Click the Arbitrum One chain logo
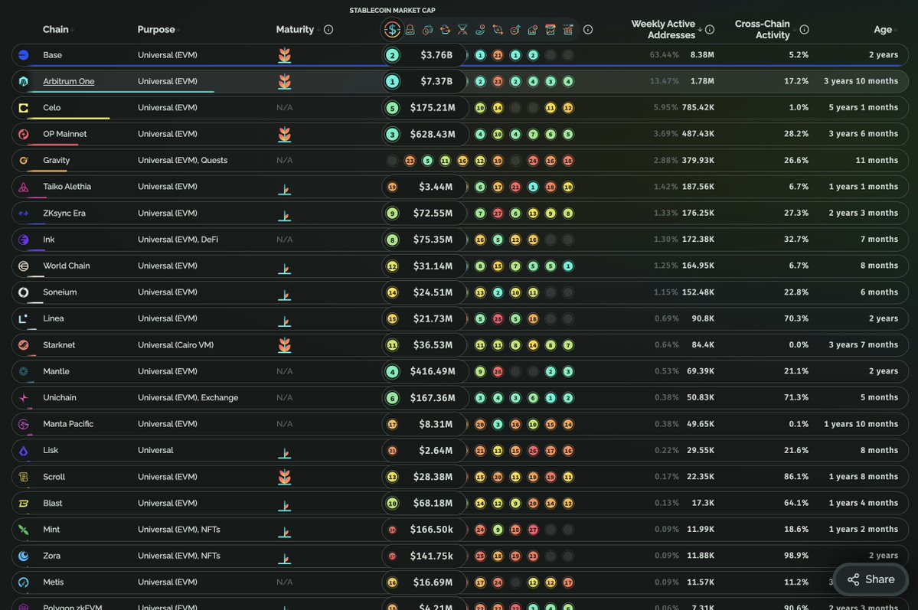Viewport: 918px width, 610px height. click(24, 81)
